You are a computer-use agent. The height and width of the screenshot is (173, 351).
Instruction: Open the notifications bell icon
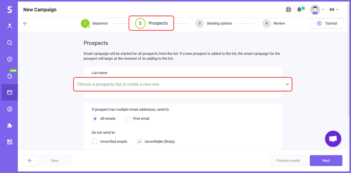[299, 10]
